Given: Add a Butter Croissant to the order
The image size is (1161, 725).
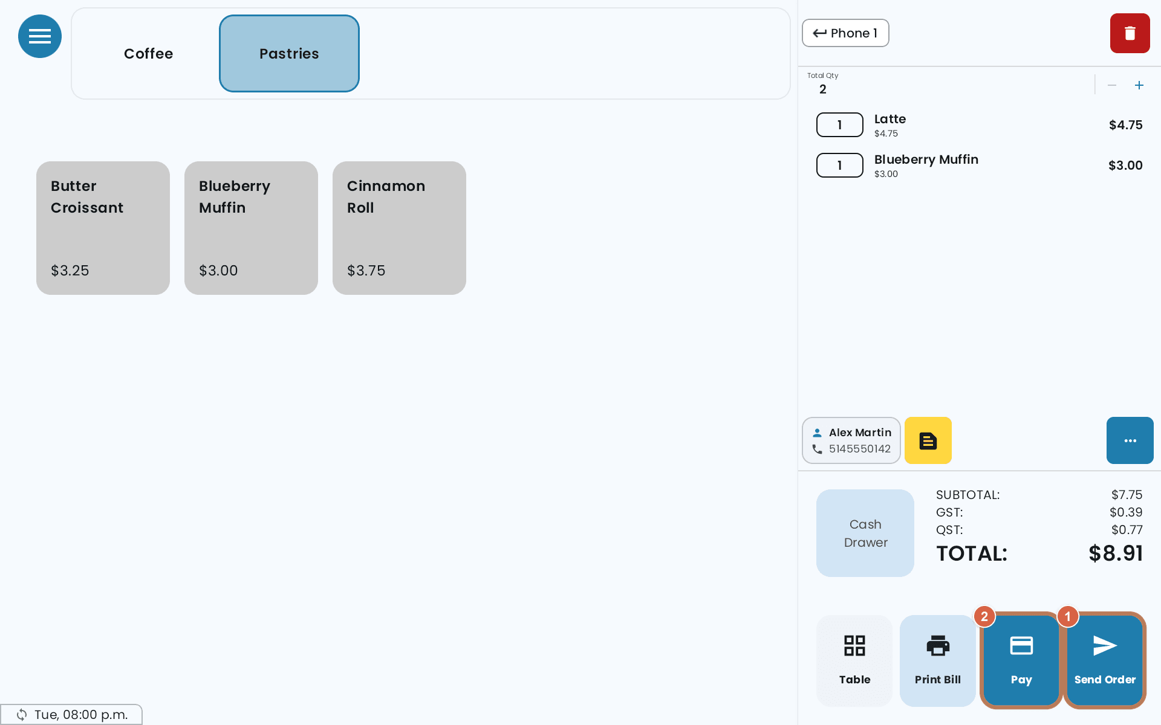Looking at the screenshot, I should pos(103,228).
